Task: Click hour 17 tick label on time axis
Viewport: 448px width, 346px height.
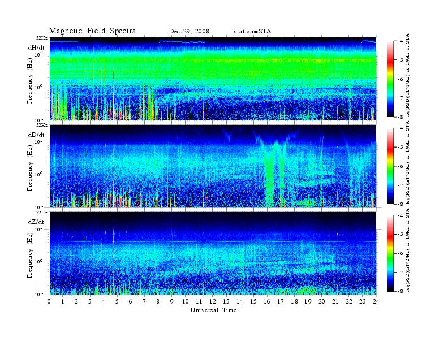Action: coord(281,302)
